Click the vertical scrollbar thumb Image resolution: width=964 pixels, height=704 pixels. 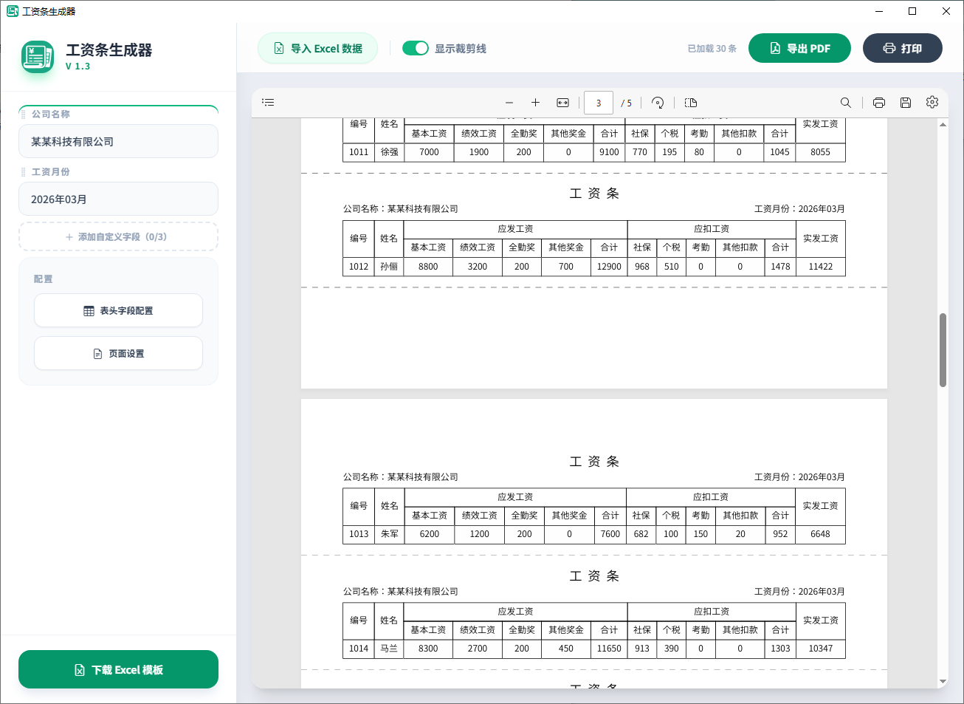(943, 347)
